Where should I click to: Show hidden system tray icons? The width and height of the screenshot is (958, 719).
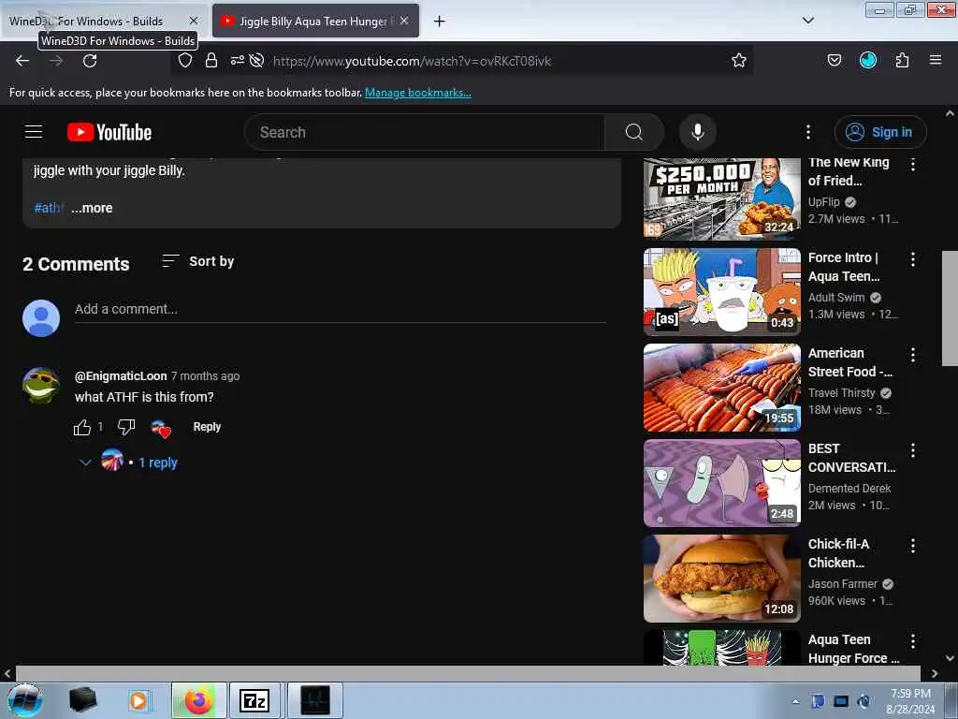pos(795,701)
